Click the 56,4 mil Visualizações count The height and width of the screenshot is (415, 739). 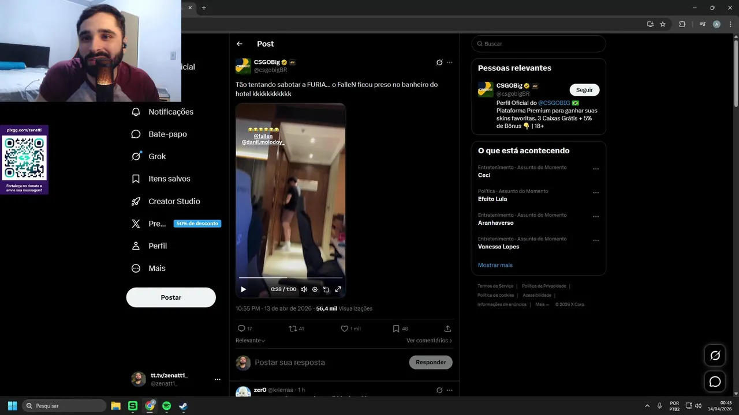[x=344, y=308]
